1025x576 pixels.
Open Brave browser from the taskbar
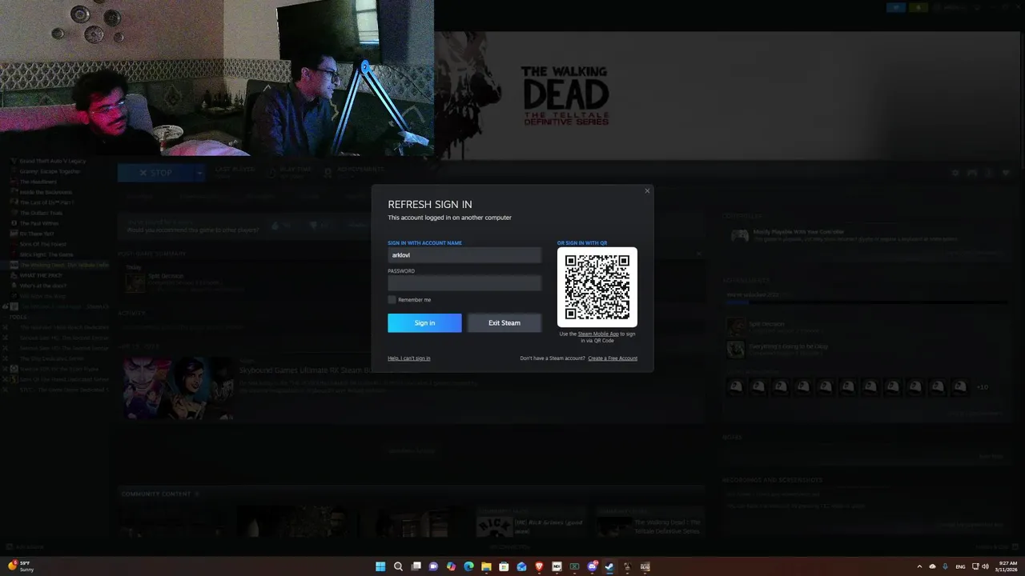pyautogui.click(x=539, y=566)
